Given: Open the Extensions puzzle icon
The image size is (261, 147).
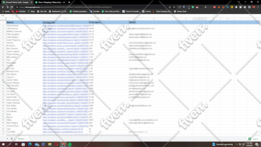Looking at the screenshot, I should click(x=245, y=7).
